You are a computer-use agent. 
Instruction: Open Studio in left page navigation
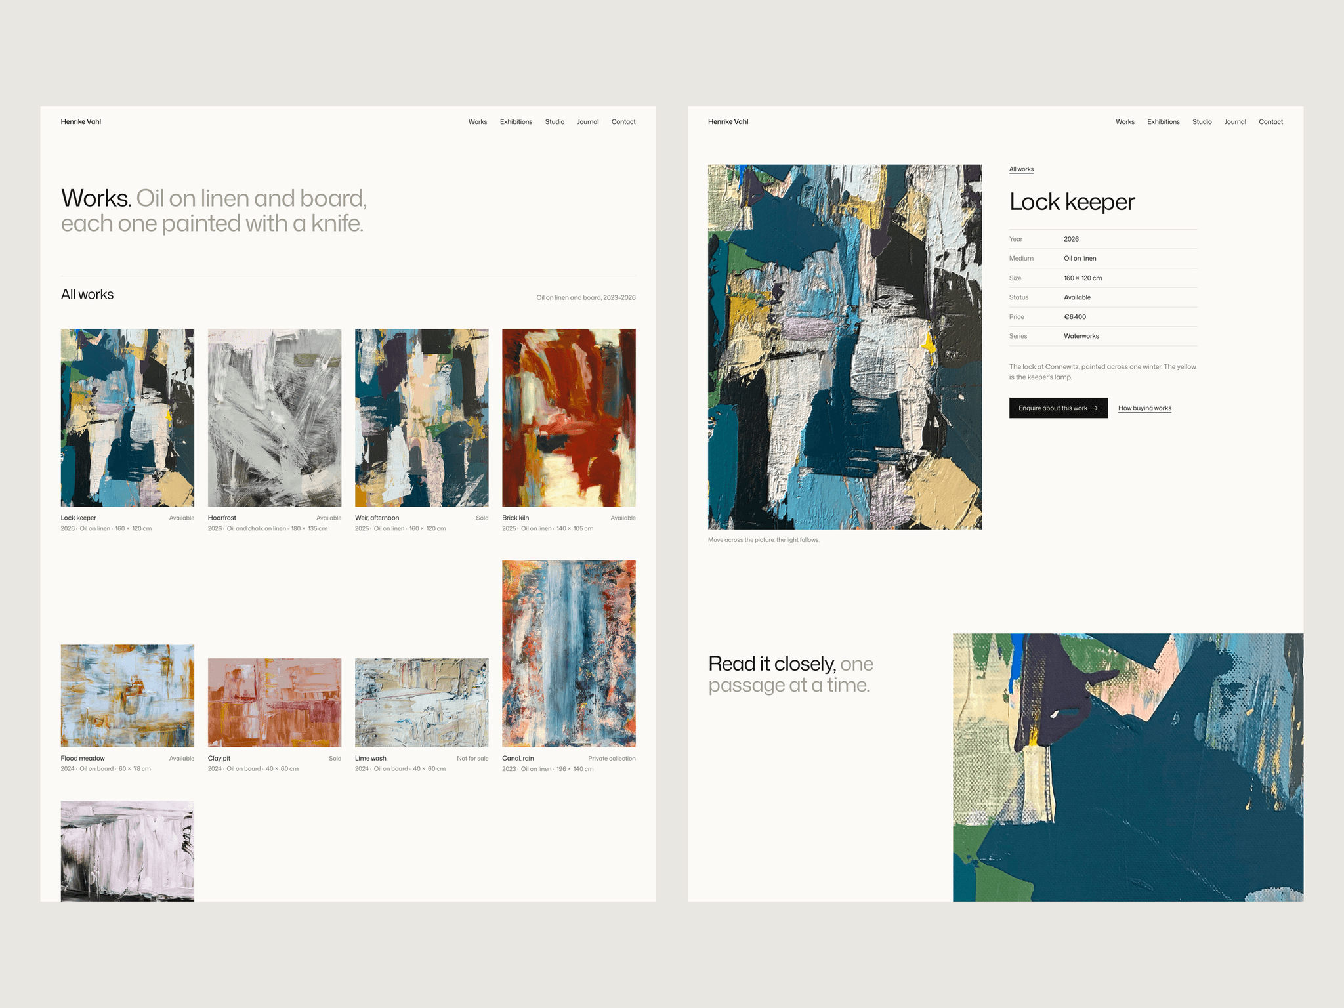point(555,122)
